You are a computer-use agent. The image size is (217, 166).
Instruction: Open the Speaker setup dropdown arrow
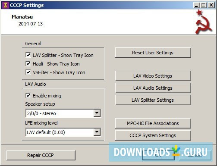pyautogui.click(x=97, y=113)
